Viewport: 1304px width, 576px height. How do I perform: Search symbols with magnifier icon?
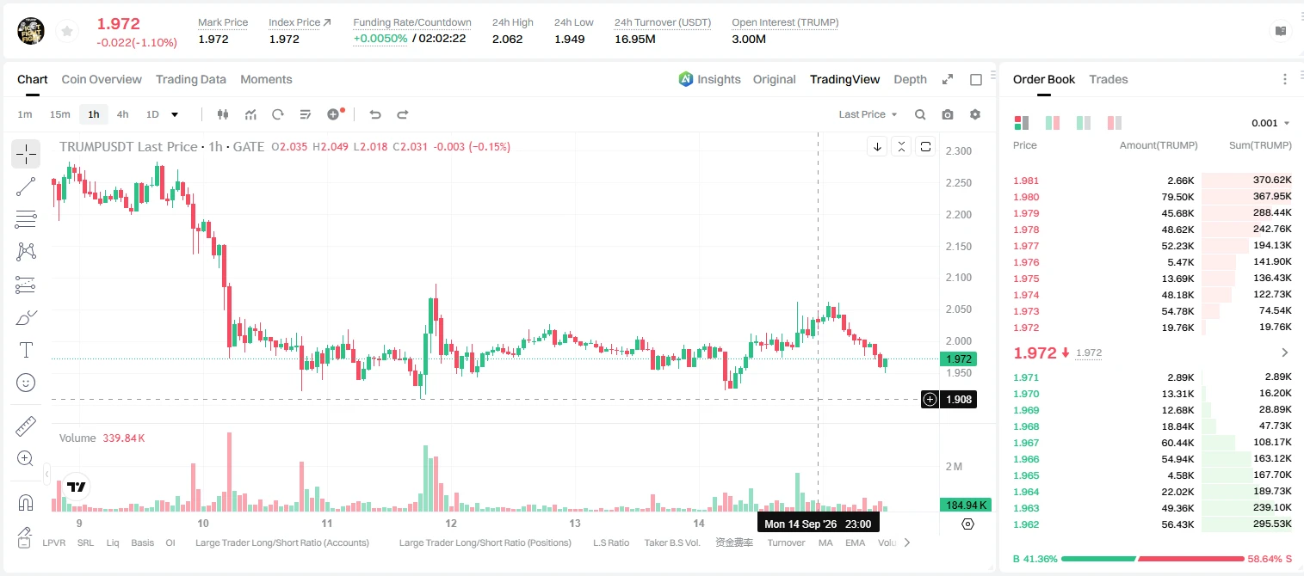[920, 114]
